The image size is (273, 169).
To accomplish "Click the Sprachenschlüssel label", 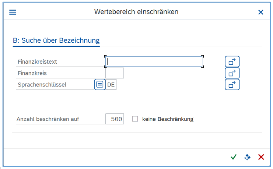I will tap(42, 85).
